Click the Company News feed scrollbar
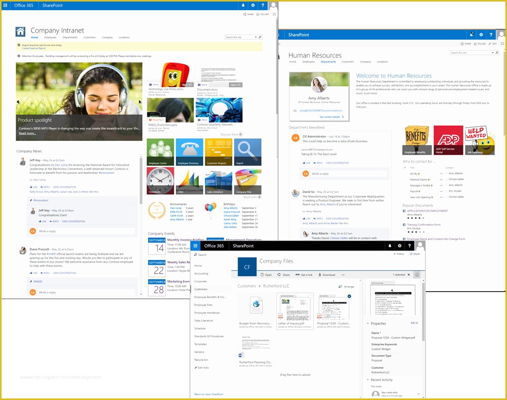The height and width of the screenshot is (400, 507). (141, 181)
